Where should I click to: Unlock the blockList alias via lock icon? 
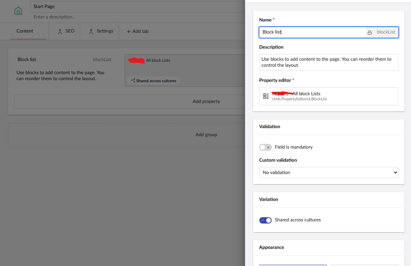coord(370,33)
